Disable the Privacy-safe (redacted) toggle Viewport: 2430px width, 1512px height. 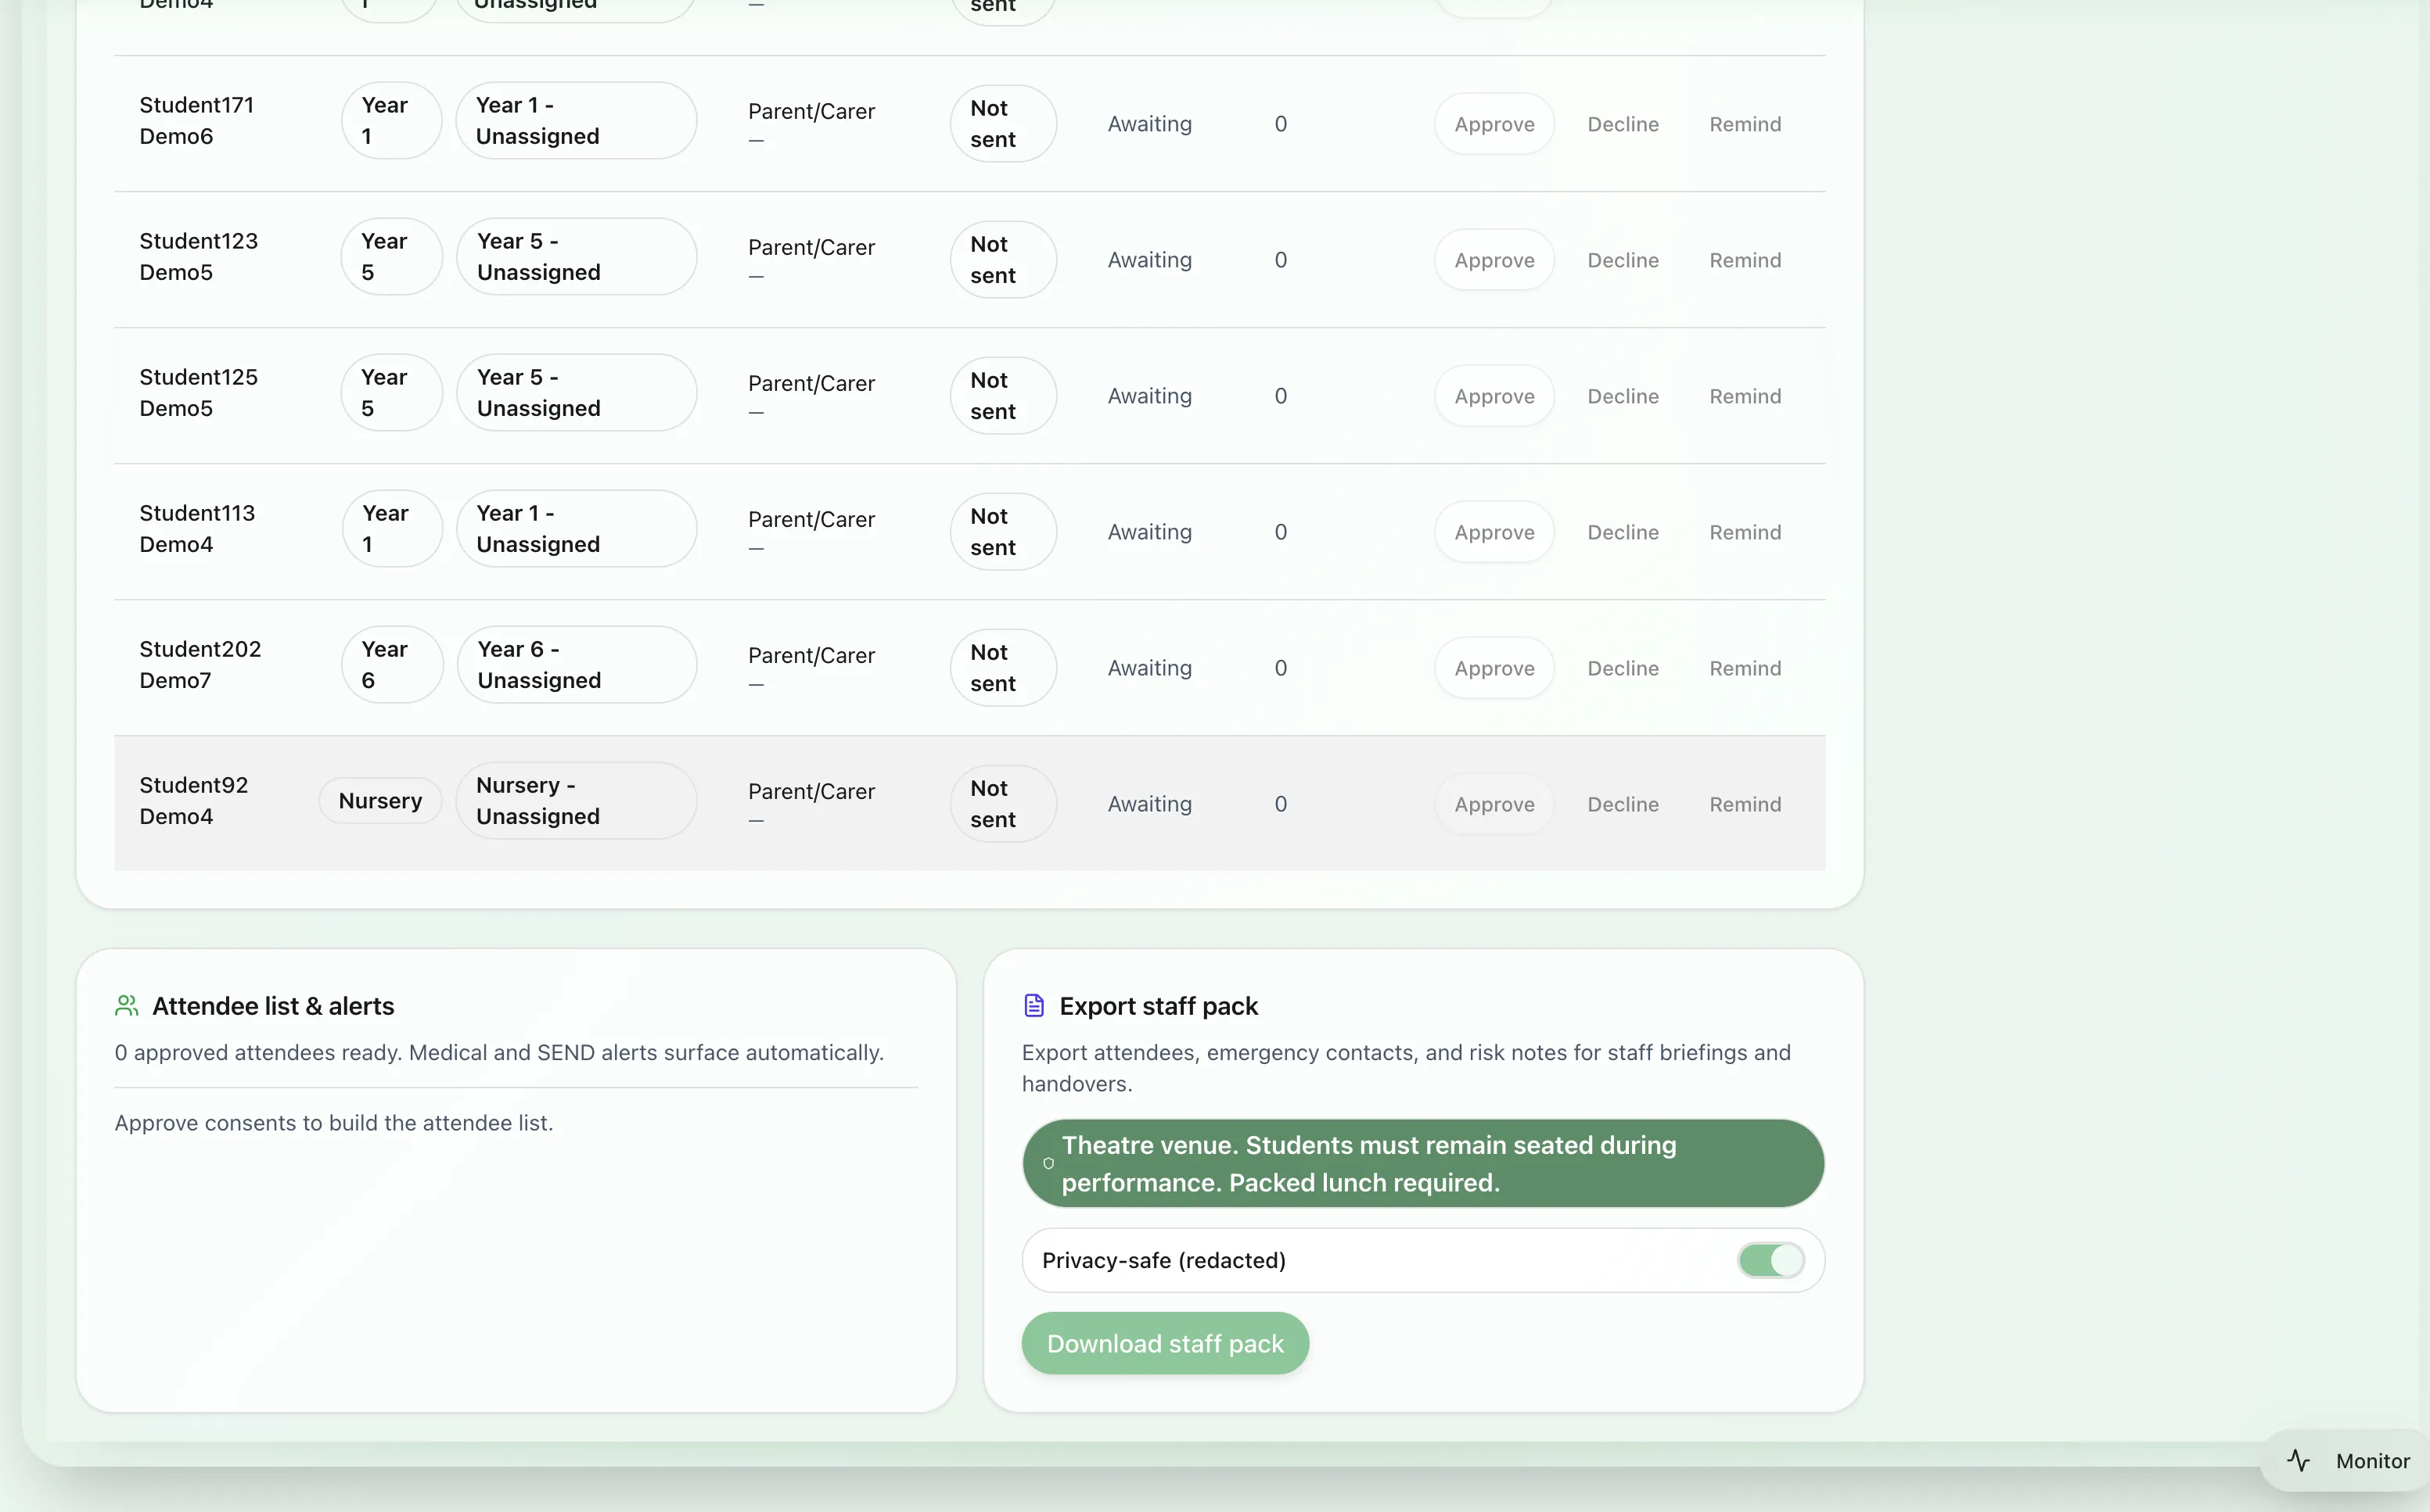(1769, 1260)
